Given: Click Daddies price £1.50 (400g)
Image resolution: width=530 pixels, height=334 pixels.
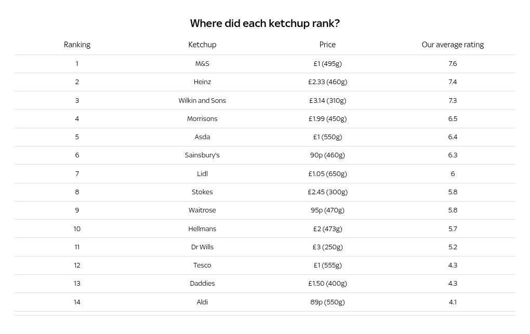Looking at the screenshot, I should tap(327, 284).
